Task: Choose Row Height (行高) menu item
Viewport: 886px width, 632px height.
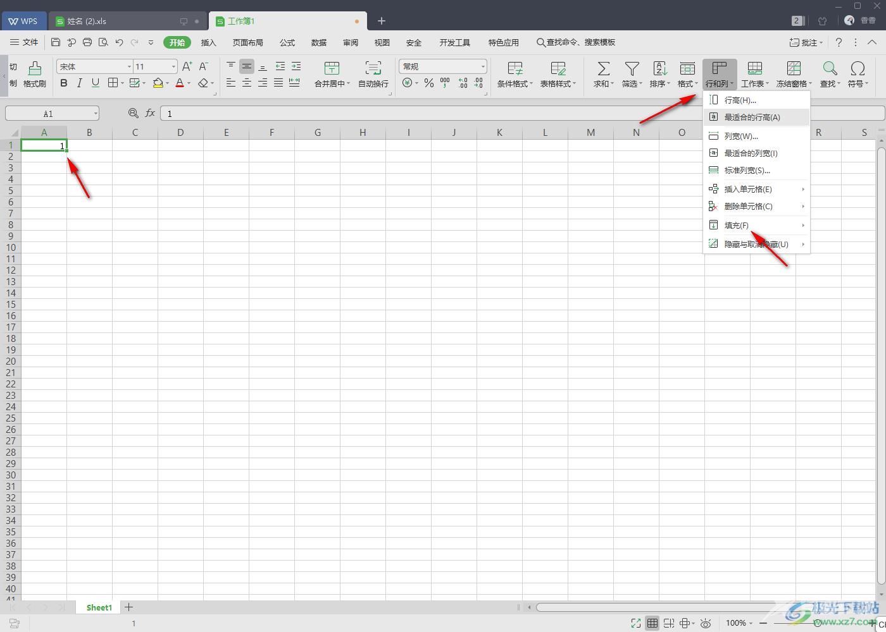Action: coord(757,100)
